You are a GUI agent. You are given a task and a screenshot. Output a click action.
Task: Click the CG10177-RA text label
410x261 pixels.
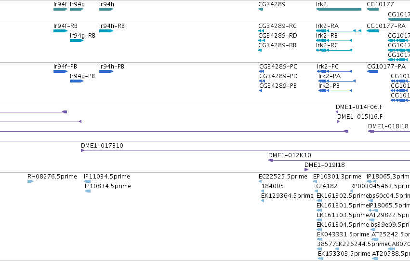pyautogui.click(x=386, y=26)
